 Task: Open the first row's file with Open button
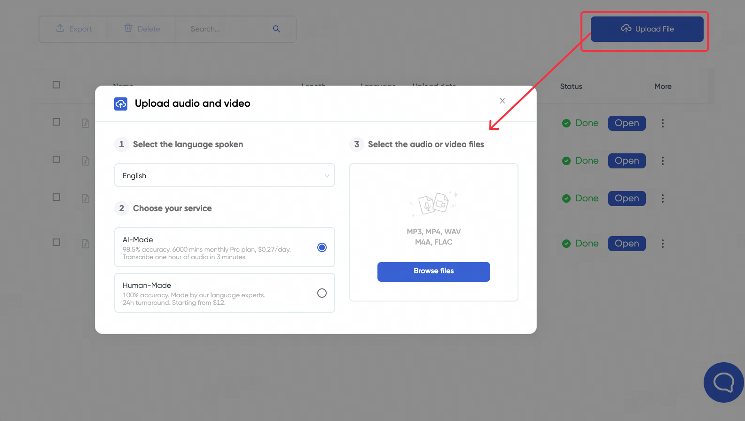click(627, 123)
